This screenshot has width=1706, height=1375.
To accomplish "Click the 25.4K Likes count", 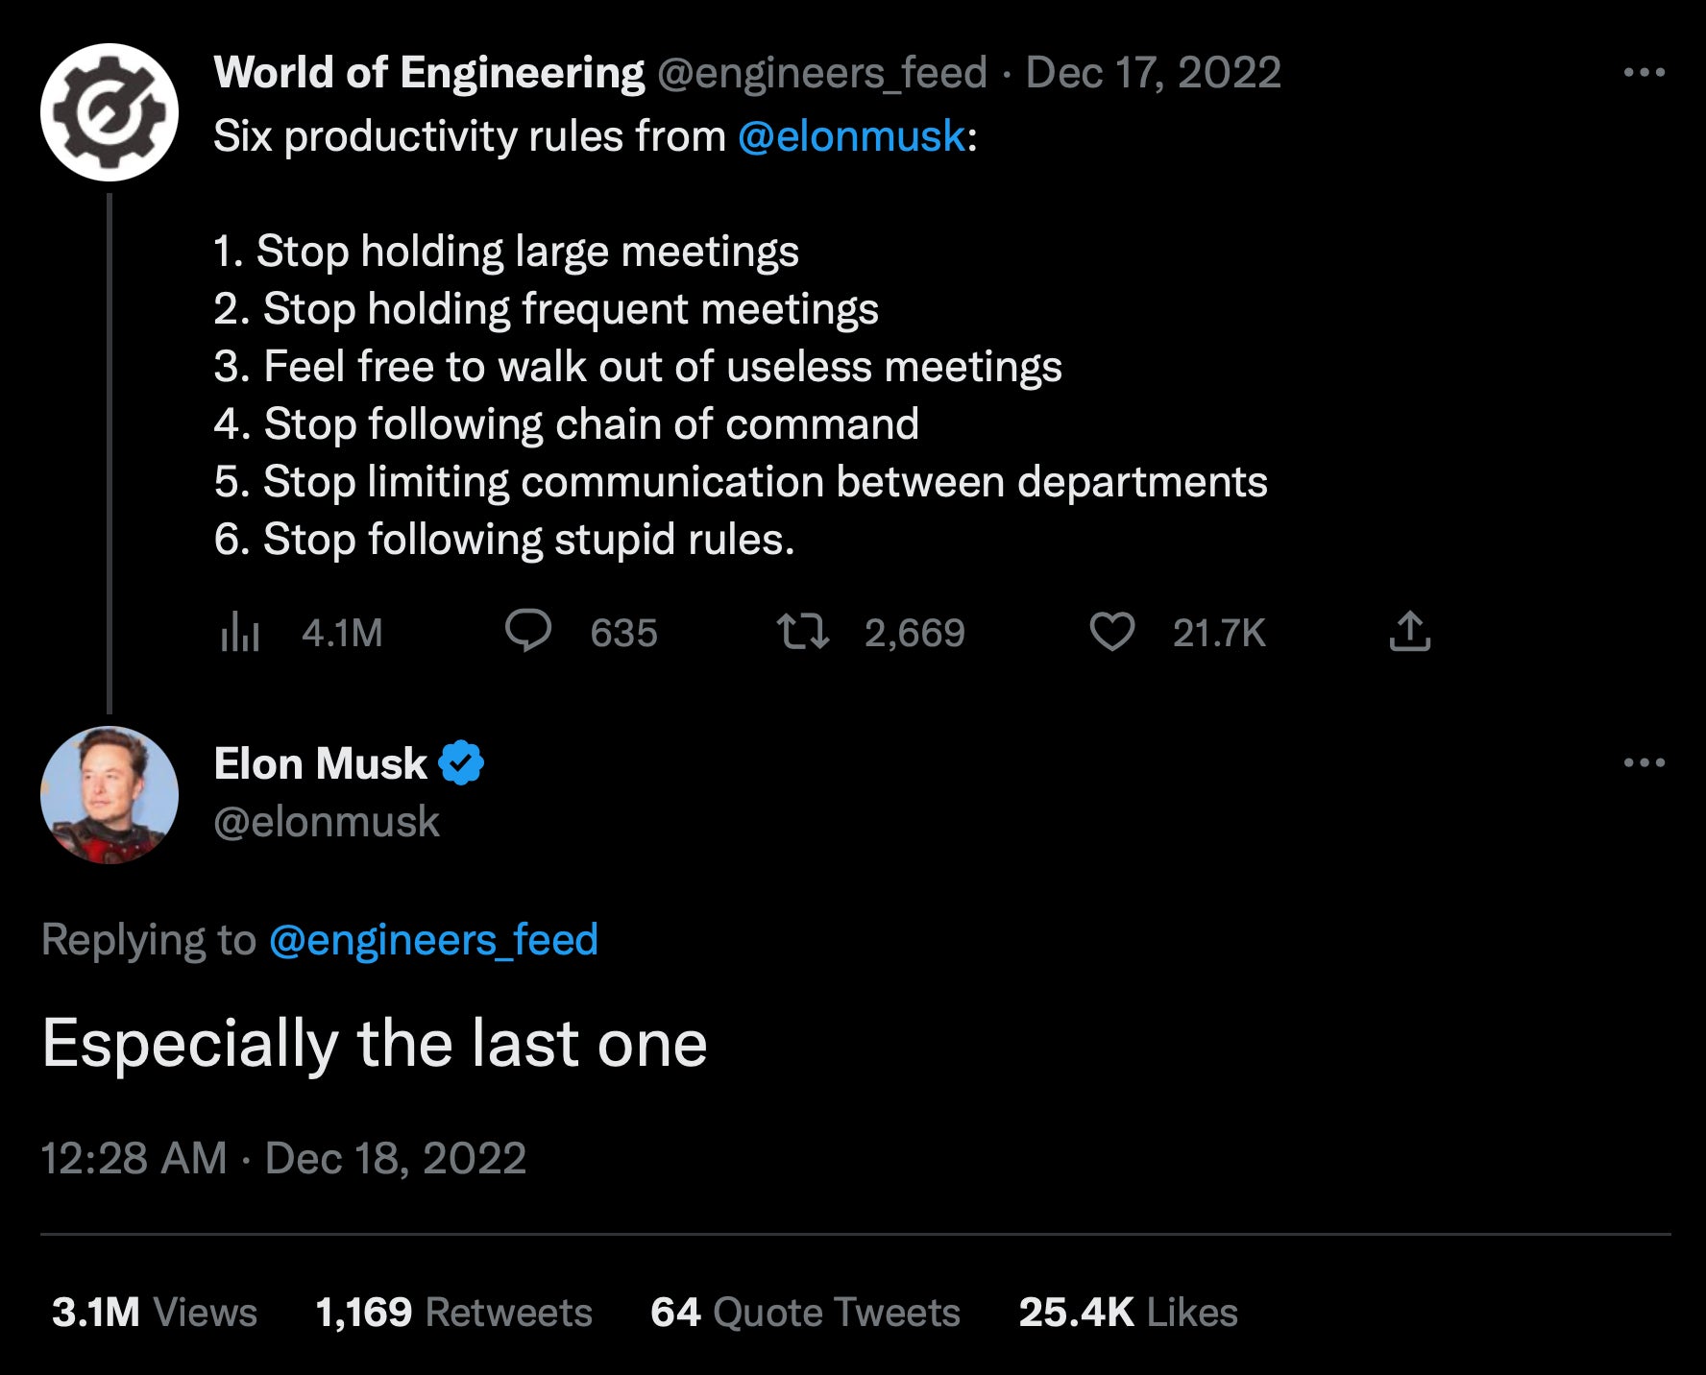I will [x=1128, y=1312].
